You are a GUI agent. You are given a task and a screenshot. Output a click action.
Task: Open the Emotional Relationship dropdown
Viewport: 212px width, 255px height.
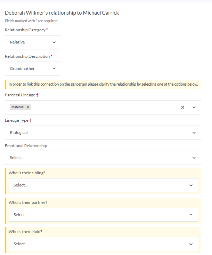(x=103, y=158)
